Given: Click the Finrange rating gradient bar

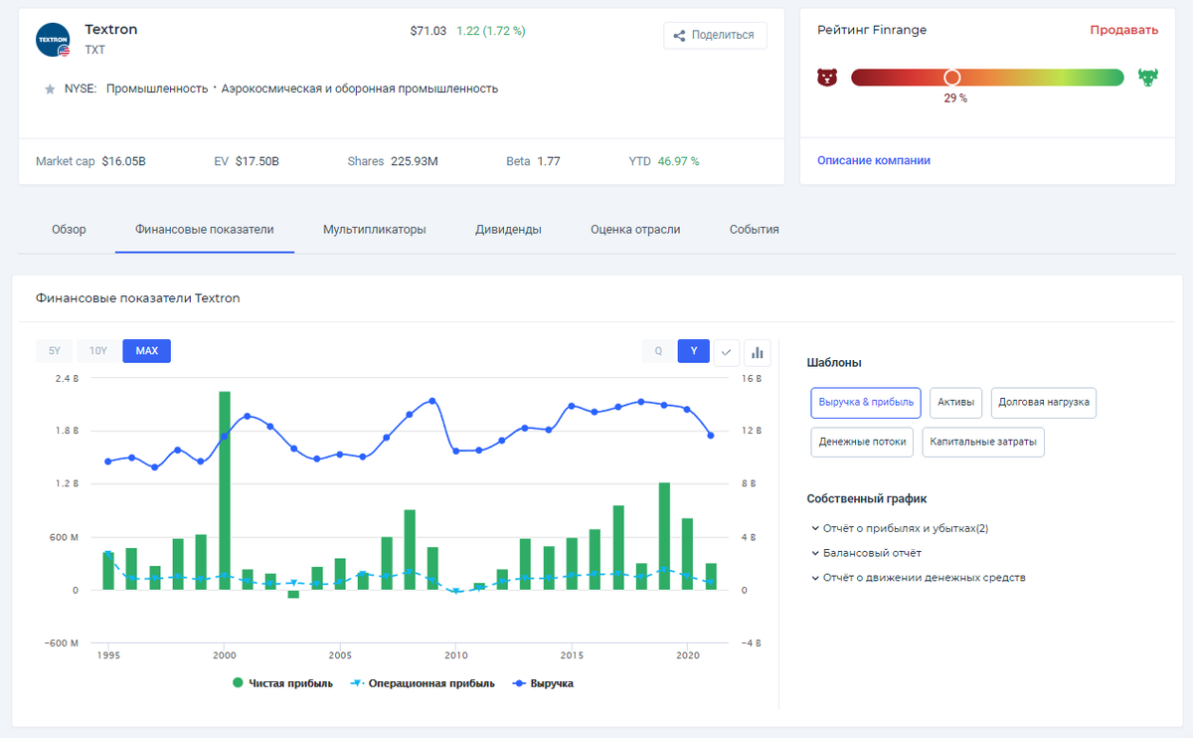Looking at the screenshot, I should pos(987,78).
